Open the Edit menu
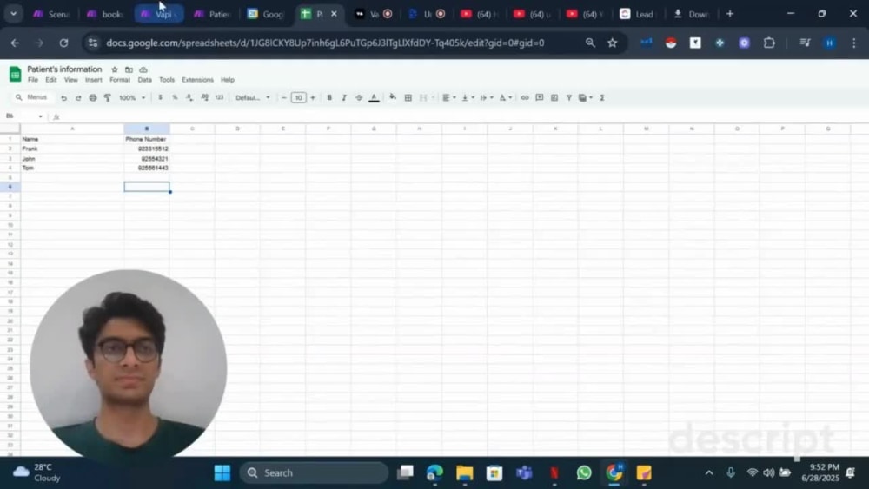The width and height of the screenshot is (869, 489). (x=51, y=80)
